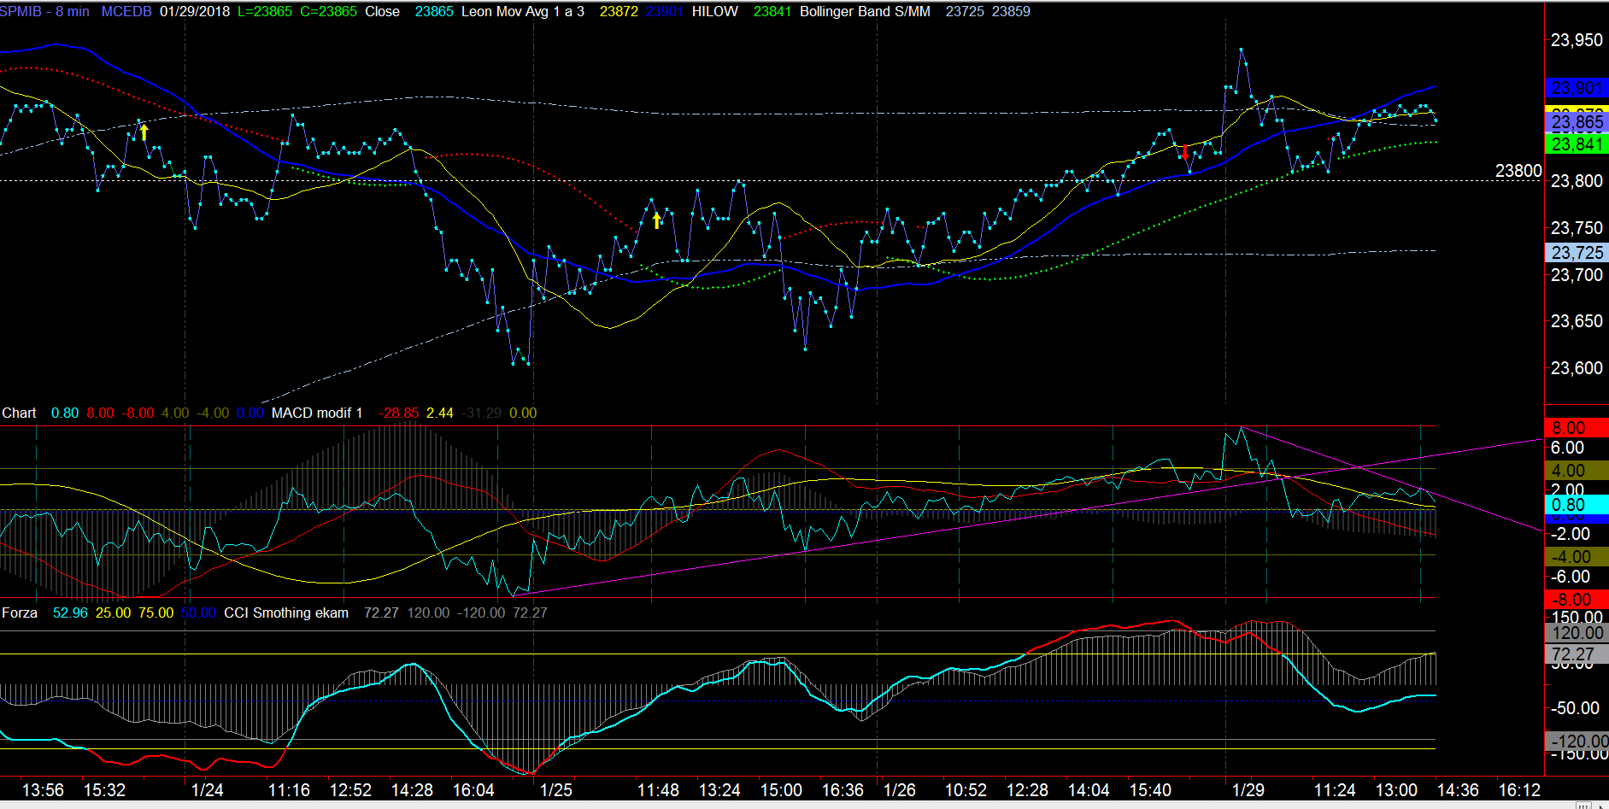
Task: Click the 16:12 time axis label
Action: click(x=1519, y=790)
